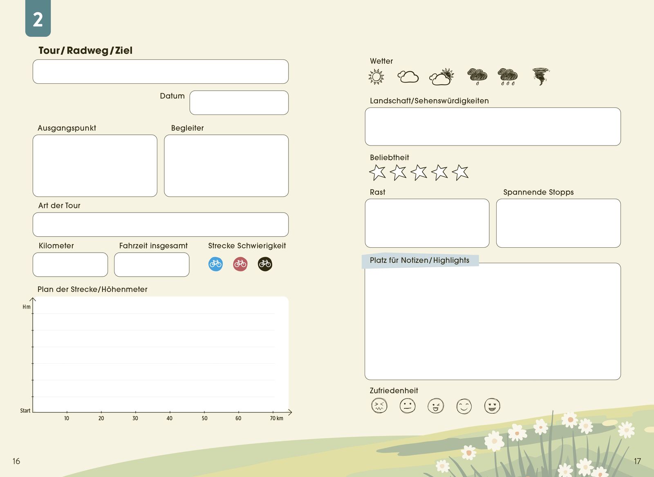Click the chapter 2 page tab
This screenshot has height=477, width=654.
click(x=38, y=18)
